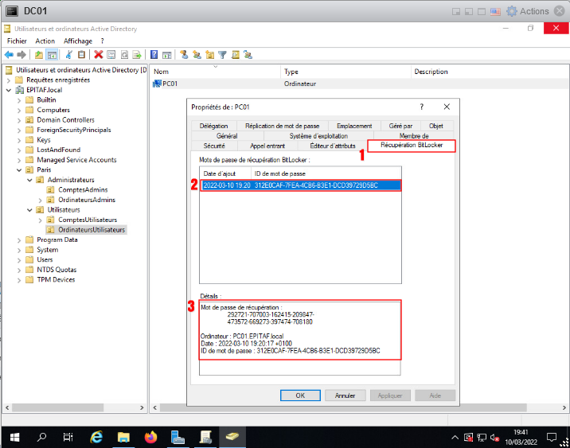Click the filter funnel toolbar icon
The image size is (570, 448).
(223, 55)
